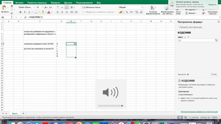Decrease font size with the small A icon
This screenshot has height=124, width=221.
pos(50,7)
